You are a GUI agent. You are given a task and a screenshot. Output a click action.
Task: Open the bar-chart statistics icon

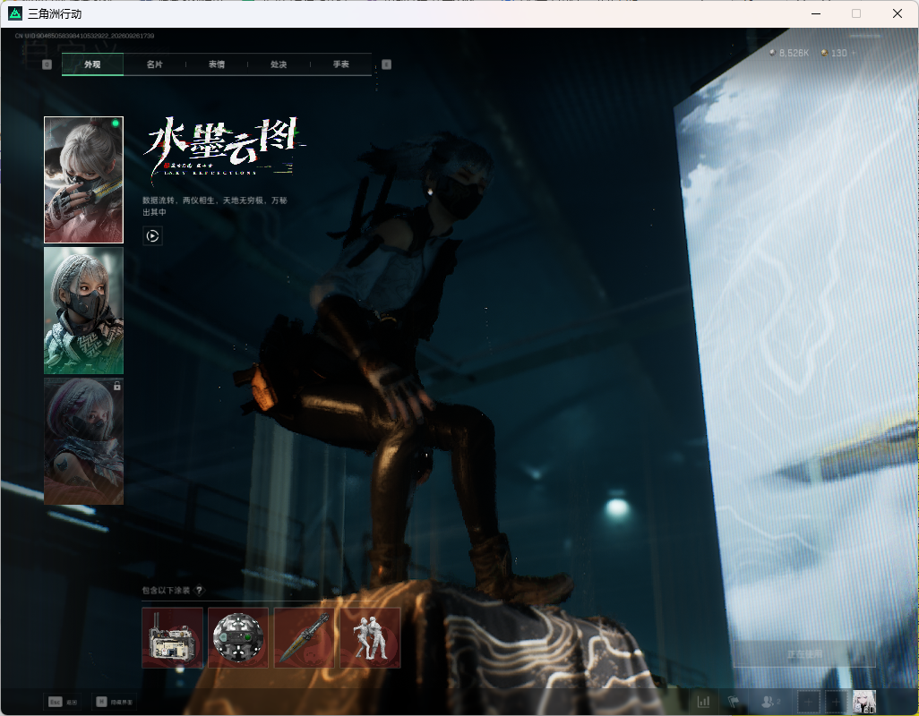click(703, 702)
